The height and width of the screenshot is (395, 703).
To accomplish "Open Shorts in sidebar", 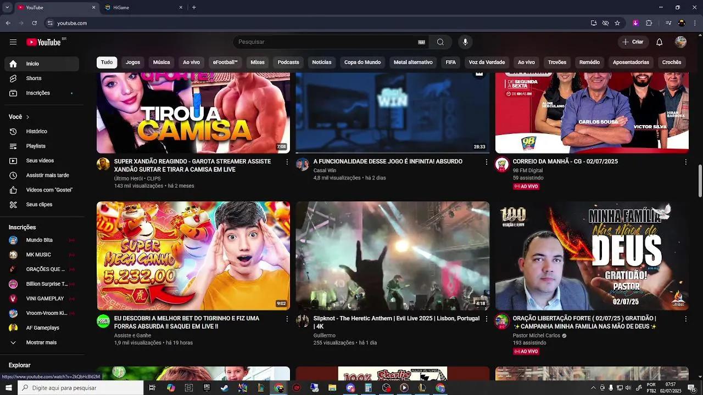I will pyautogui.click(x=42, y=78).
